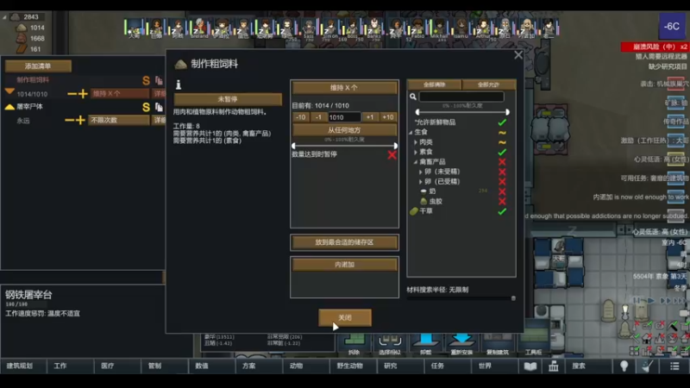Open the main menu list icon
Screen dimensions: 690x388
674,366
